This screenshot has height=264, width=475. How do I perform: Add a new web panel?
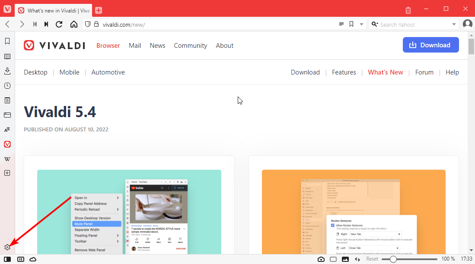[7, 173]
